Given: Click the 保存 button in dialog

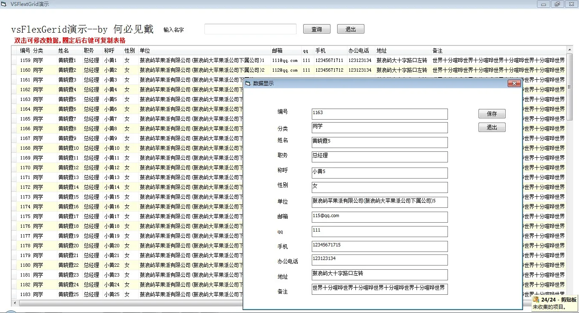Looking at the screenshot, I should pyautogui.click(x=492, y=114).
